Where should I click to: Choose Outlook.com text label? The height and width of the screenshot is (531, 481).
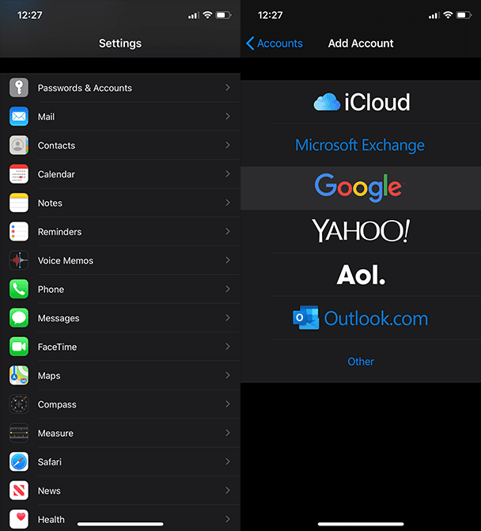click(x=376, y=318)
